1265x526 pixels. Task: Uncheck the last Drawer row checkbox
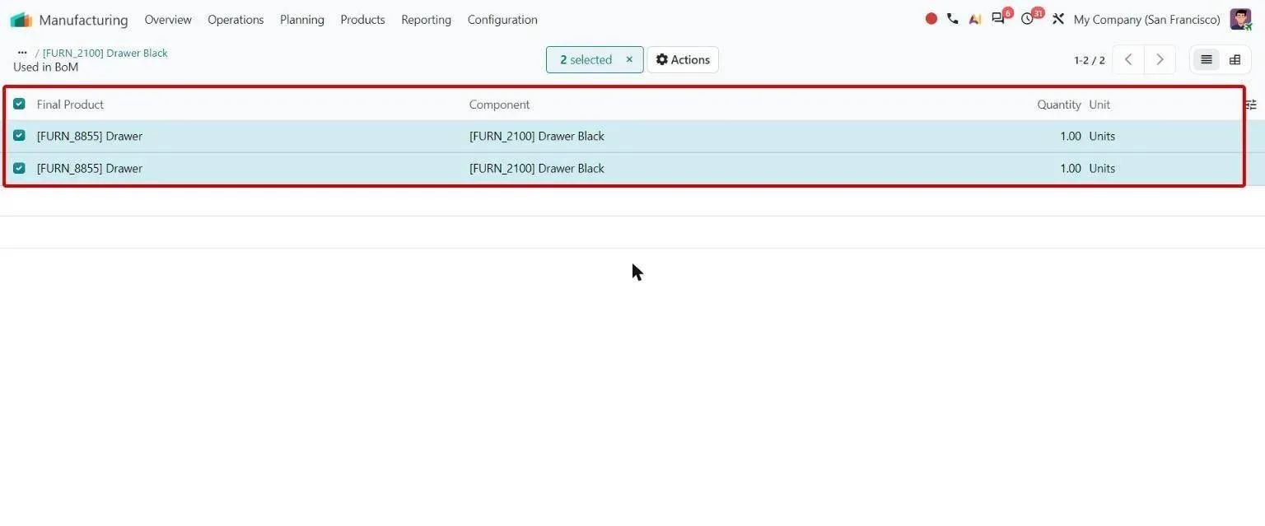19,168
